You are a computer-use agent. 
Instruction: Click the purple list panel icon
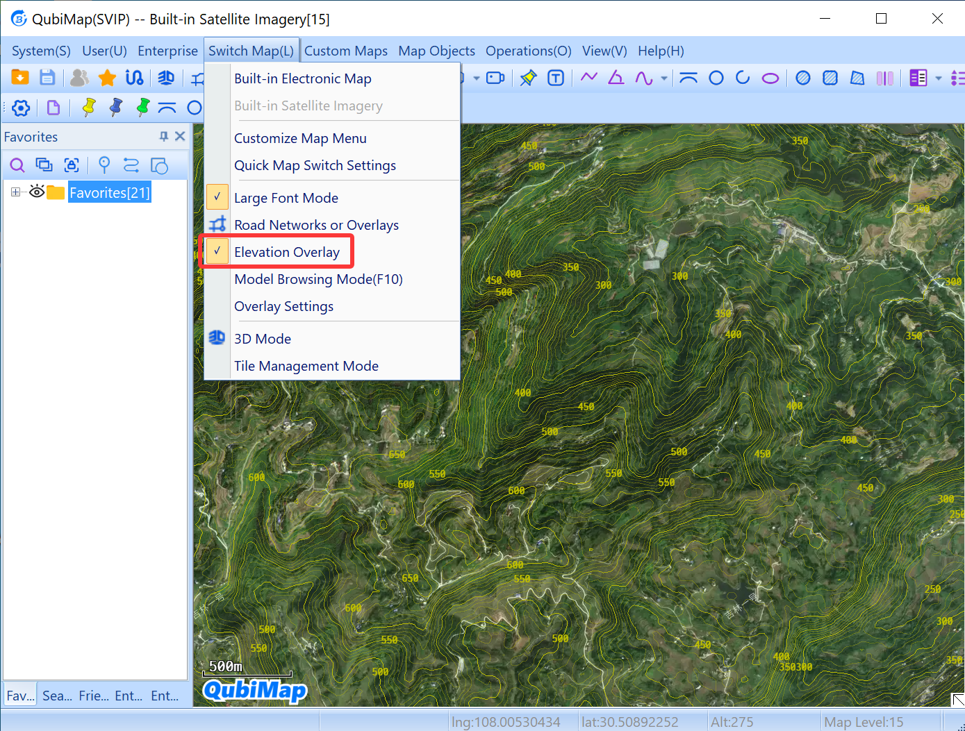918,78
